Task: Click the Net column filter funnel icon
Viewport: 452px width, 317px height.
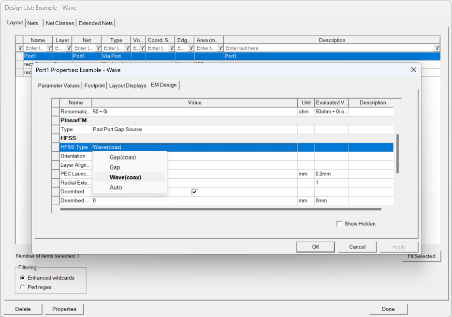Action: point(98,48)
